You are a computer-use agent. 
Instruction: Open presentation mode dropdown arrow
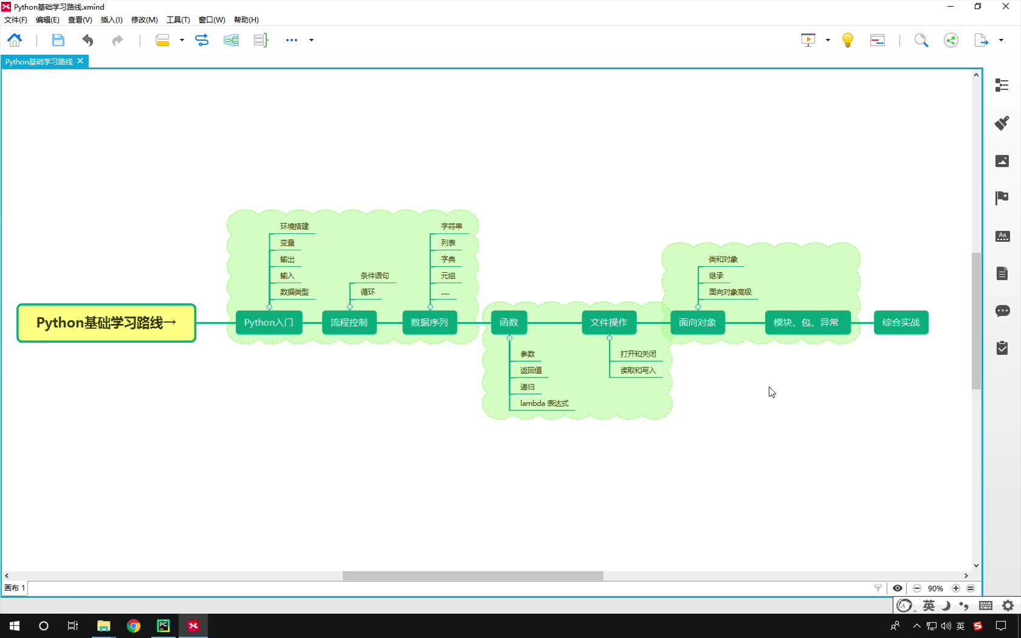(x=828, y=40)
